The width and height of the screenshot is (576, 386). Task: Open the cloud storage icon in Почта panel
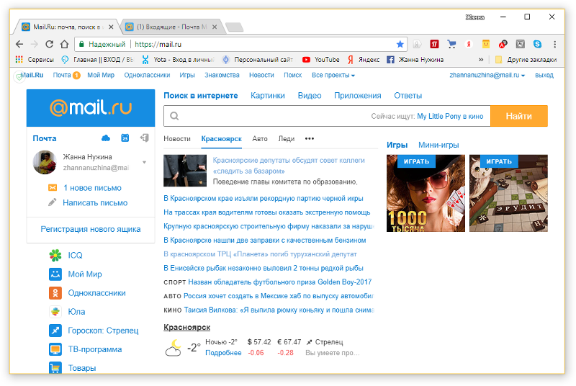[105, 138]
